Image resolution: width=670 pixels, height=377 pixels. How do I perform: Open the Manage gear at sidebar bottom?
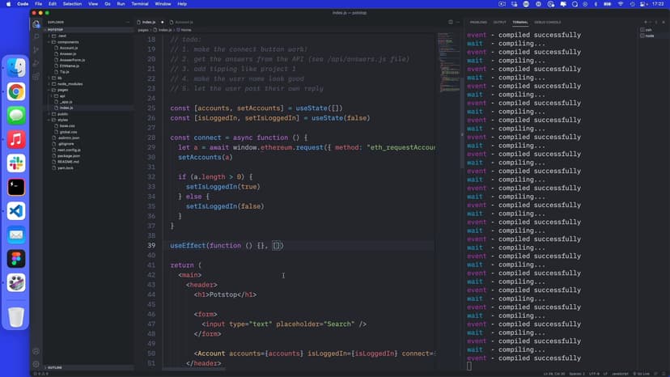tap(36, 364)
